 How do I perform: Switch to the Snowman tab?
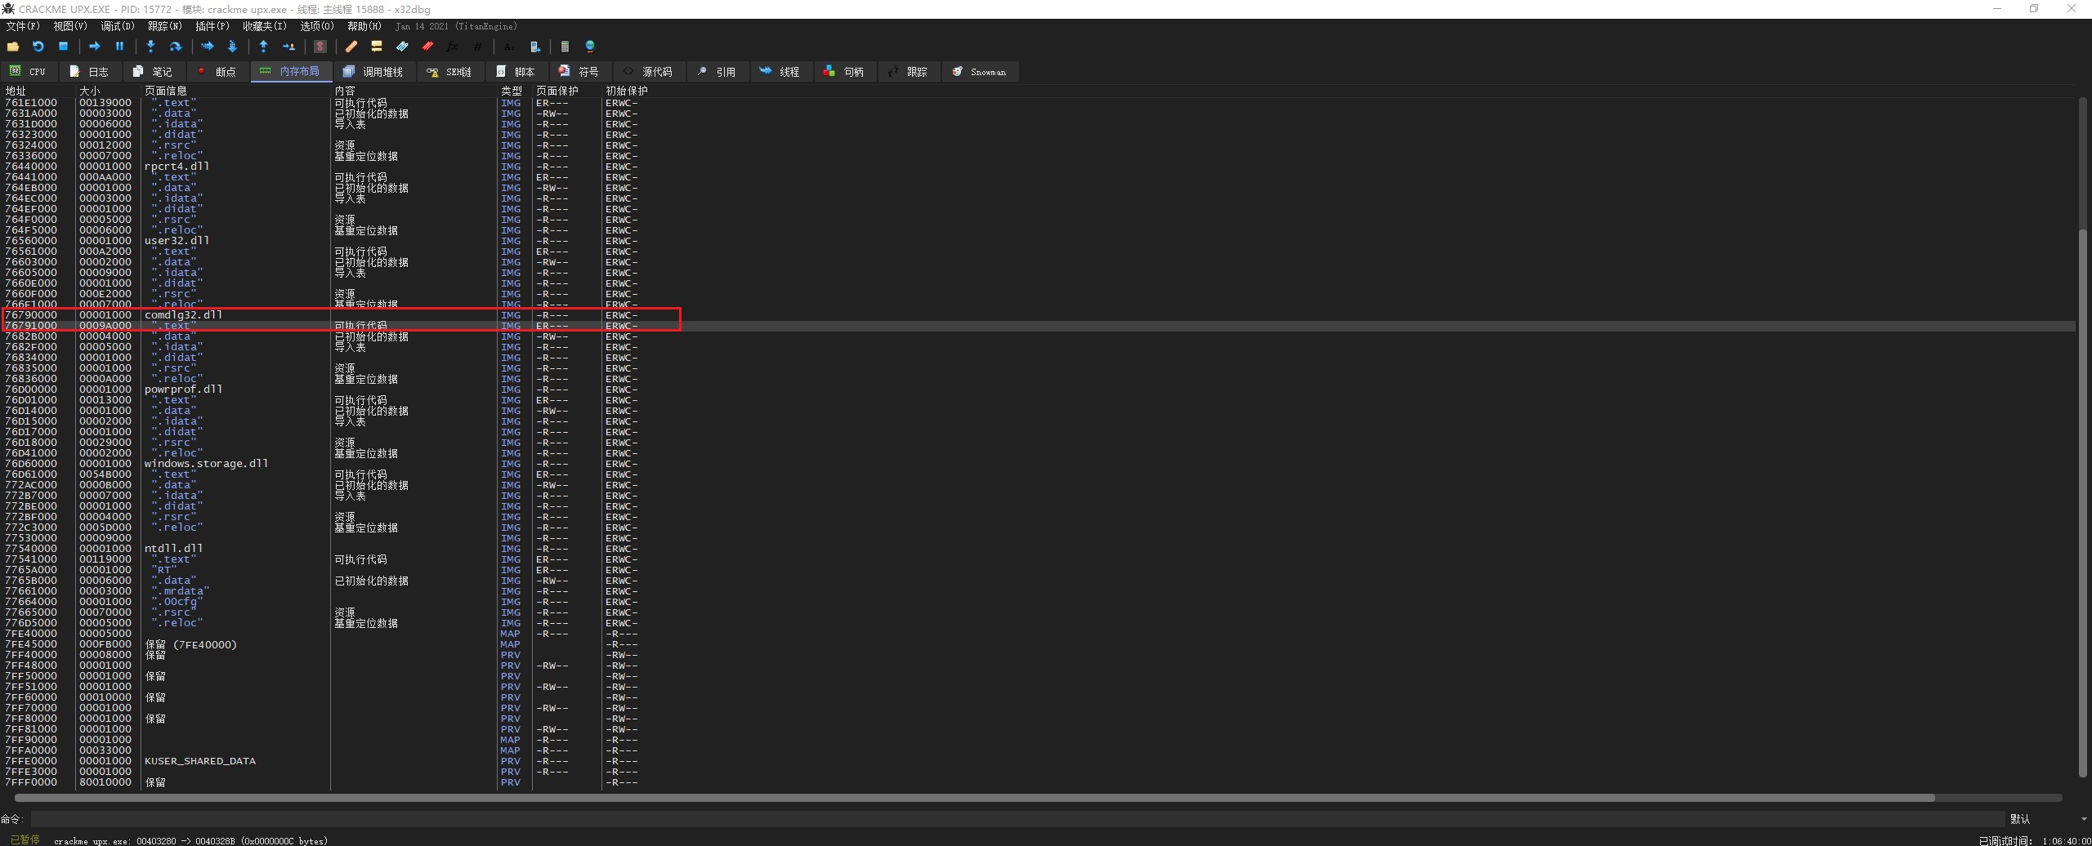pyautogui.click(x=980, y=72)
